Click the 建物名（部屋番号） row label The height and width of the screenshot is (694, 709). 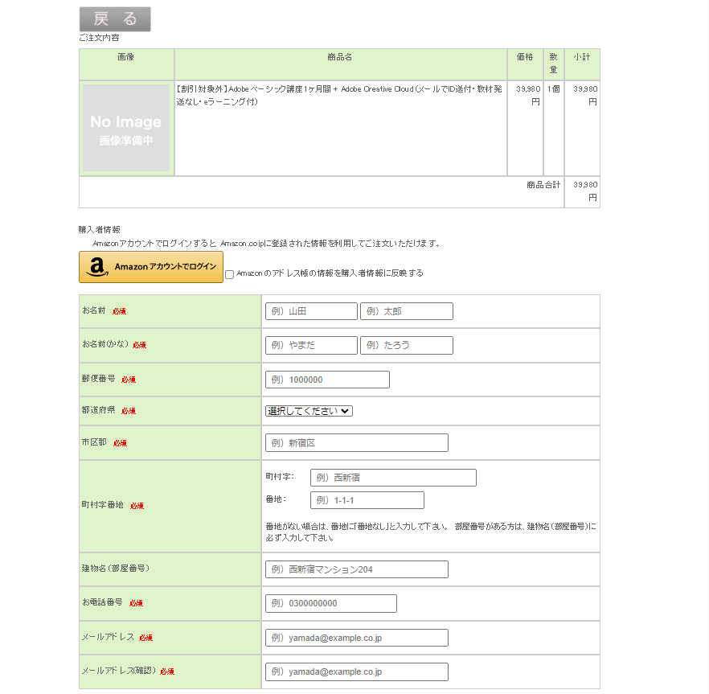click(116, 569)
